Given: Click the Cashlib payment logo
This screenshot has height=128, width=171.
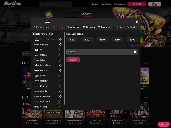Looking at the screenshot, I should (37, 107).
